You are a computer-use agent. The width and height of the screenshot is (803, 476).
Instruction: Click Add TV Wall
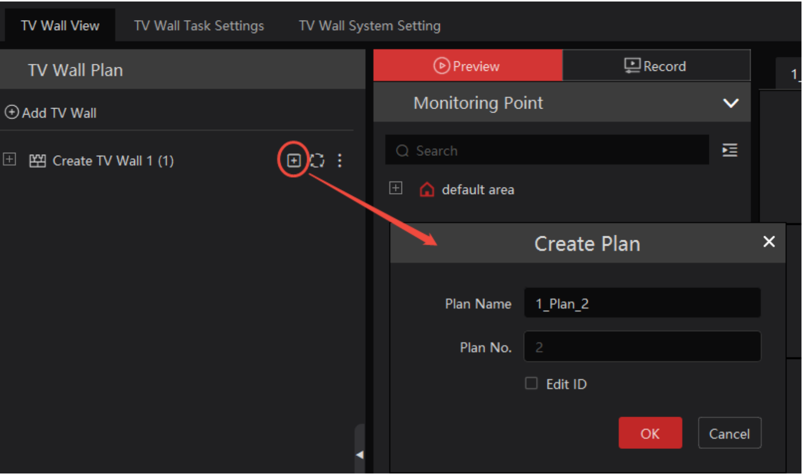[51, 113]
